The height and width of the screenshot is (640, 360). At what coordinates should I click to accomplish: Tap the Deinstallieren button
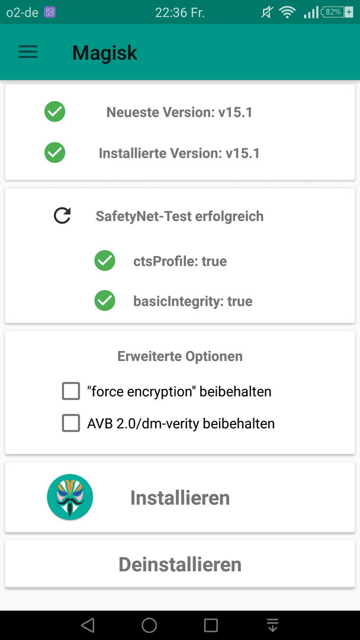coord(180,564)
